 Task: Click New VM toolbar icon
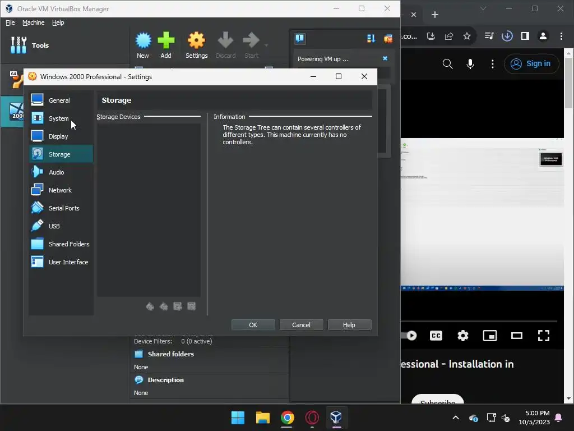(x=143, y=45)
